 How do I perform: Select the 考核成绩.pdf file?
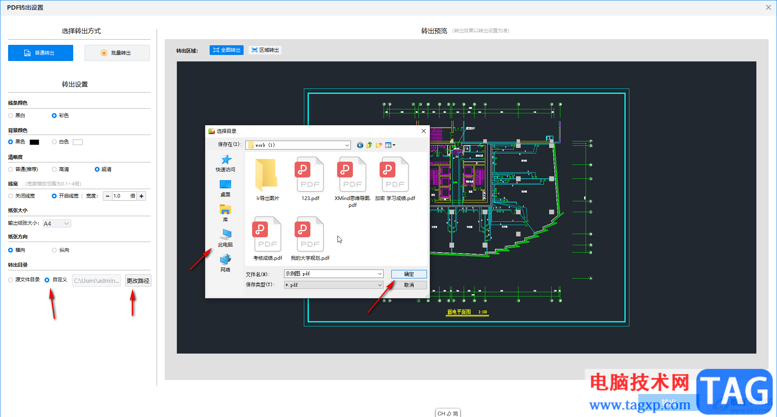pyautogui.click(x=267, y=239)
